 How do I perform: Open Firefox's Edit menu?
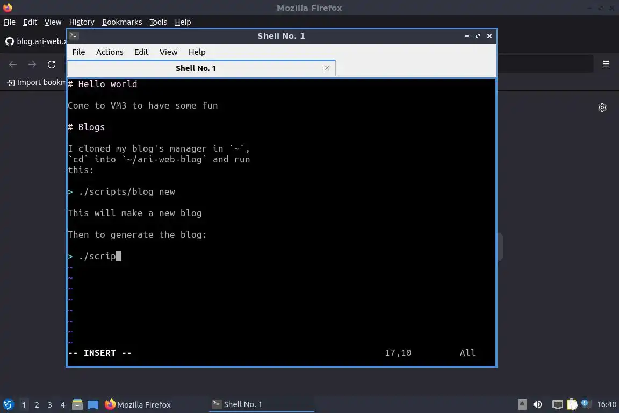coord(30,22)
